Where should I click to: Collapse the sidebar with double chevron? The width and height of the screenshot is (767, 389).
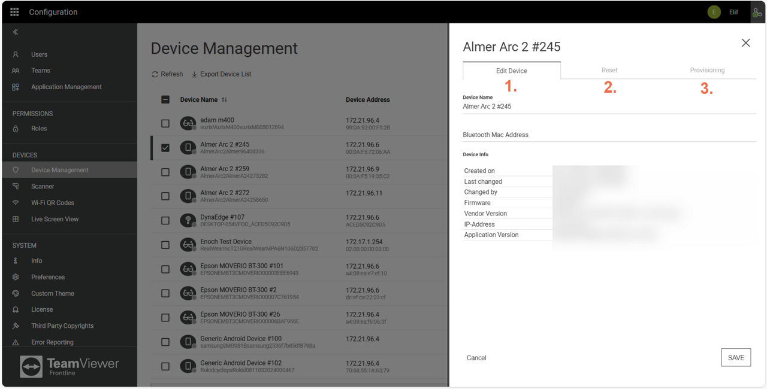(16, 32)
